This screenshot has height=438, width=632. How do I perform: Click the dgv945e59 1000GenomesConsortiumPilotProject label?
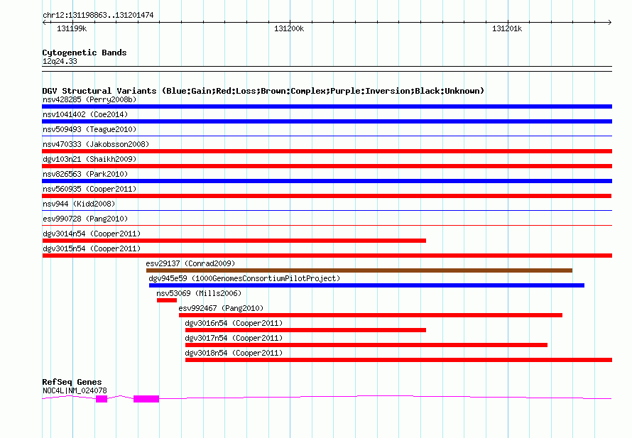tap(244, 278)
